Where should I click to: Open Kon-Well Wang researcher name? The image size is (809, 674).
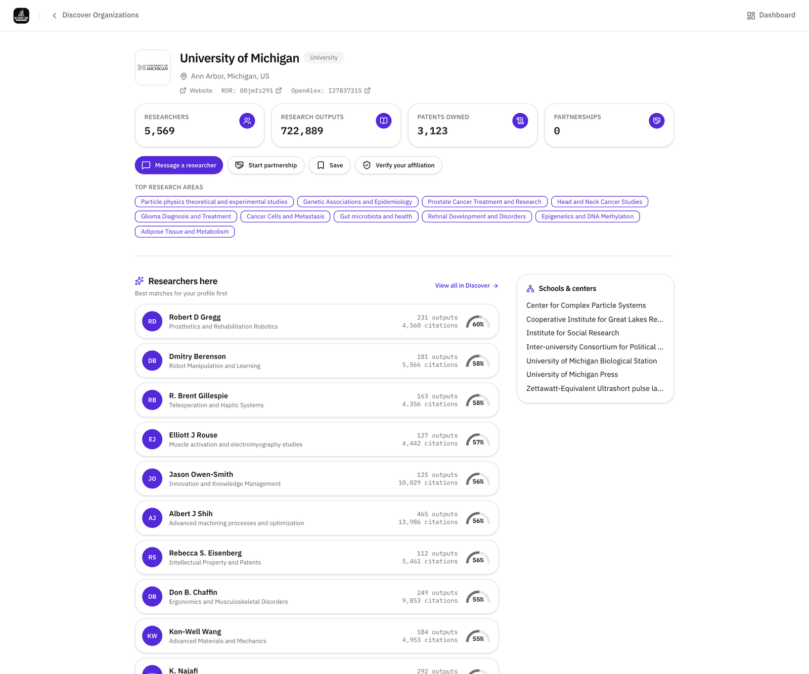195,632
